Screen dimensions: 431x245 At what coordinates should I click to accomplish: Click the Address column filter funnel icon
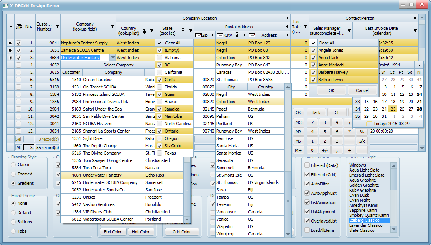[287, 35]
